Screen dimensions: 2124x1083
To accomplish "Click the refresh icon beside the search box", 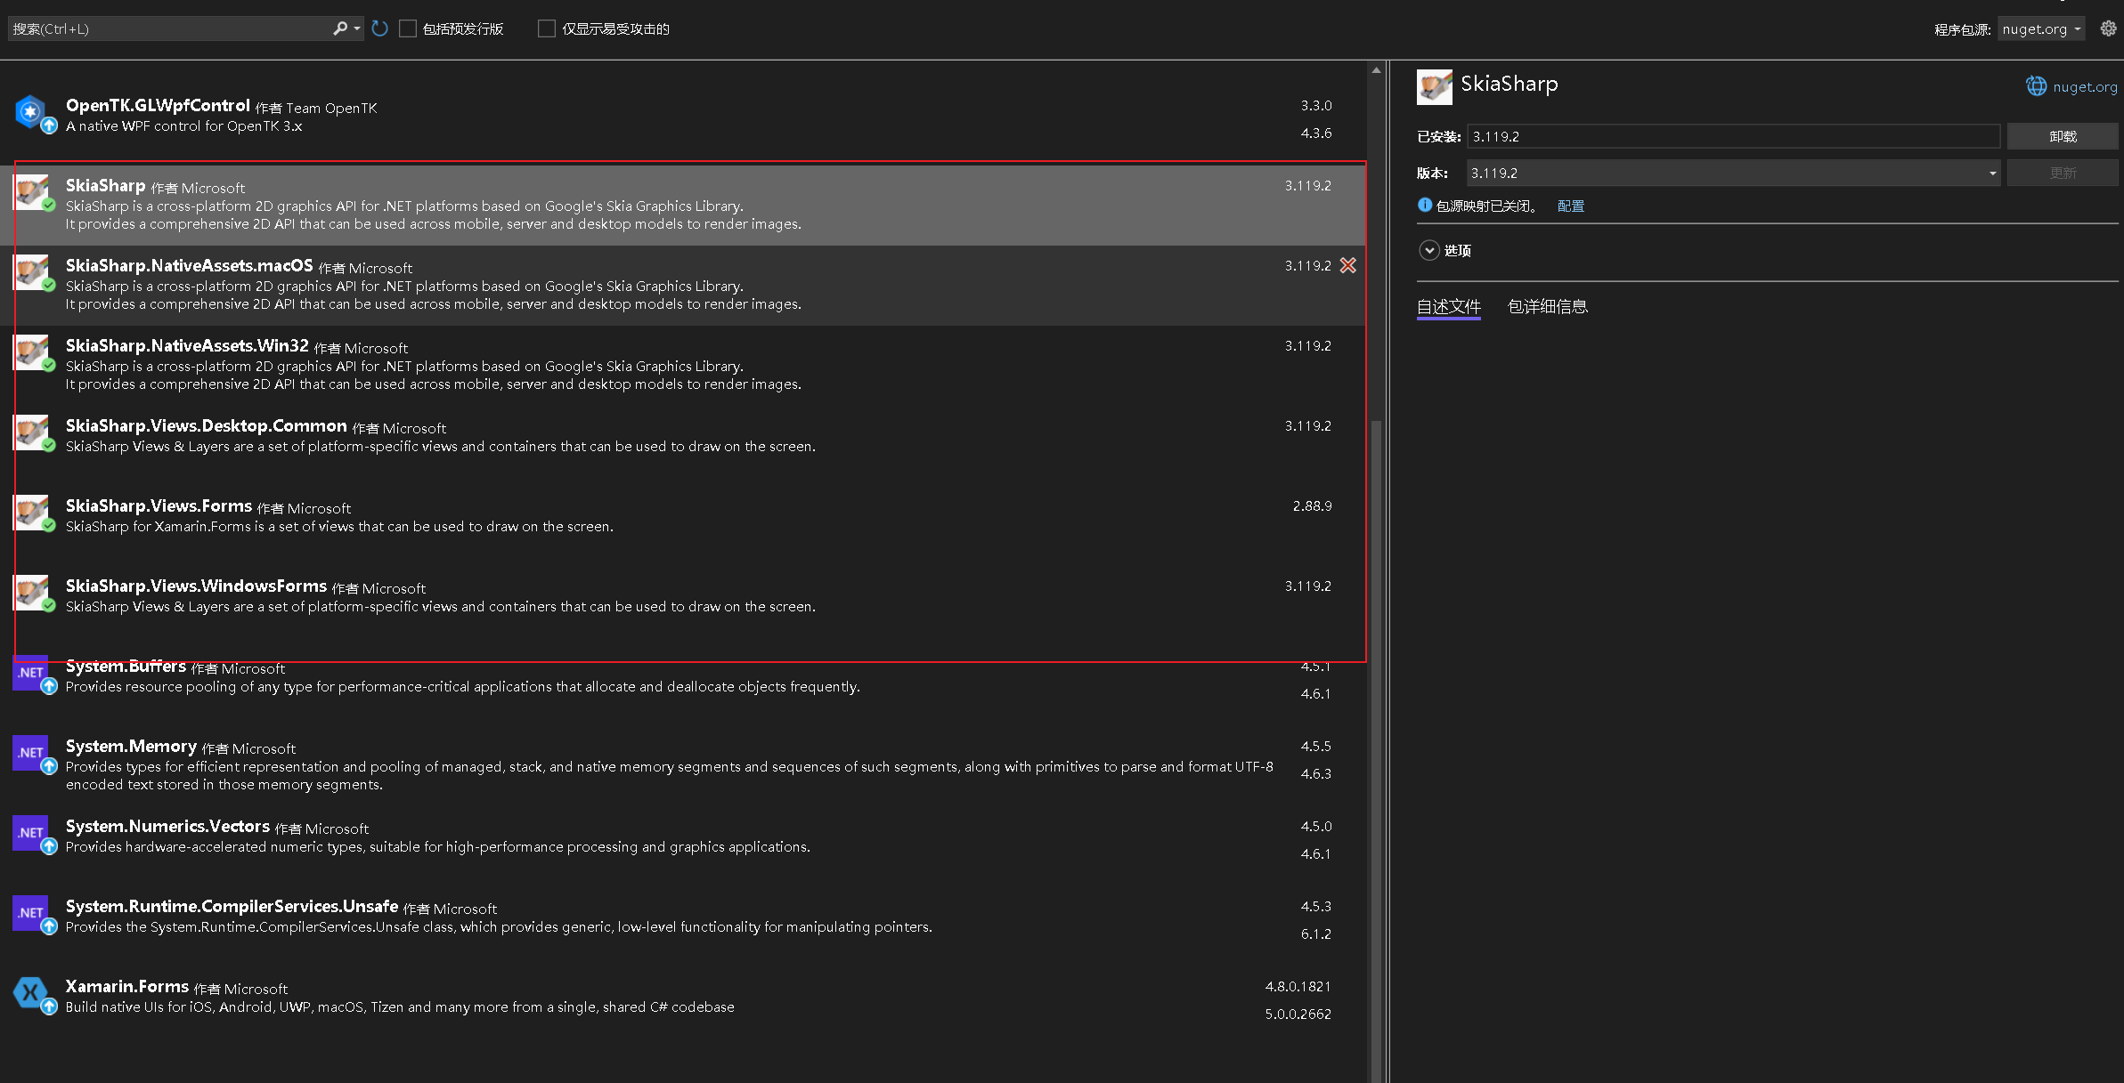I will pyautogui.click(x=379, y=28).
